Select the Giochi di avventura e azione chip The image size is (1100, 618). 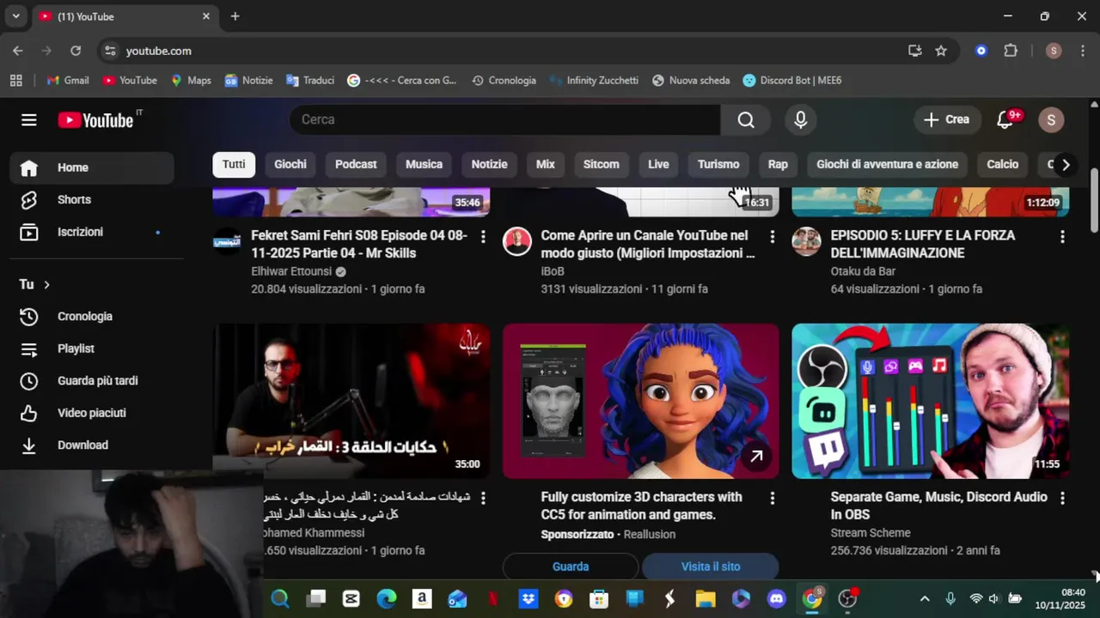pos(887,165)
